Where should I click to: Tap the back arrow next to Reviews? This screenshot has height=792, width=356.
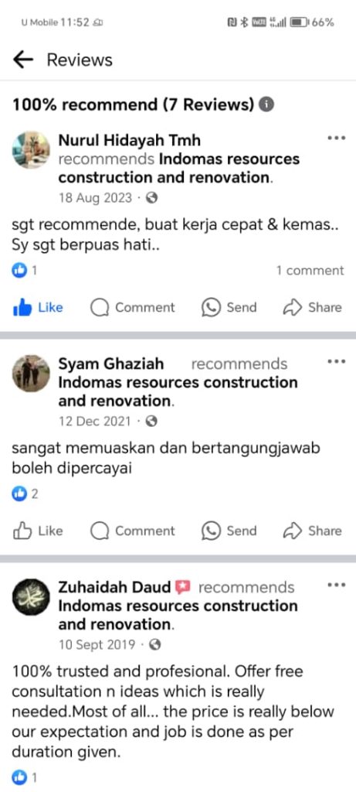click(x=22, y=60)
